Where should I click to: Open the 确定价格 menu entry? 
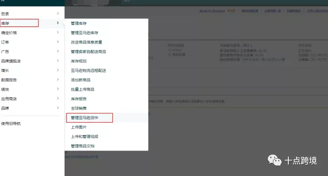tap(9, 33)
